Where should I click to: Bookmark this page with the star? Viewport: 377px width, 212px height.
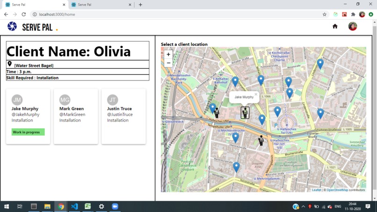click(x=324, y=15)
